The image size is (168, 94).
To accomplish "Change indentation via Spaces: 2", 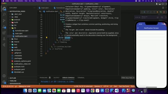I will [98, 86].
